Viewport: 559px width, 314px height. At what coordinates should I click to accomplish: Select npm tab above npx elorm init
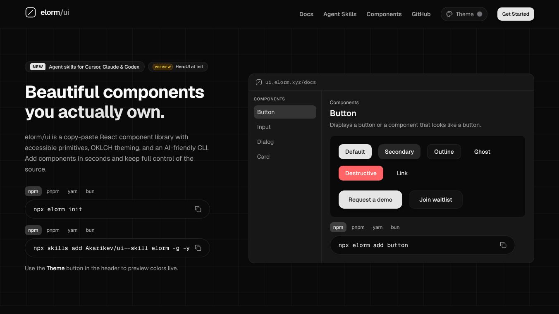(x=33, y=191)
